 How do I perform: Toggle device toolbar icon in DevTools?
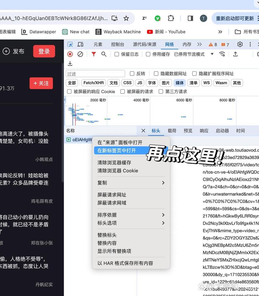(80, 44)
